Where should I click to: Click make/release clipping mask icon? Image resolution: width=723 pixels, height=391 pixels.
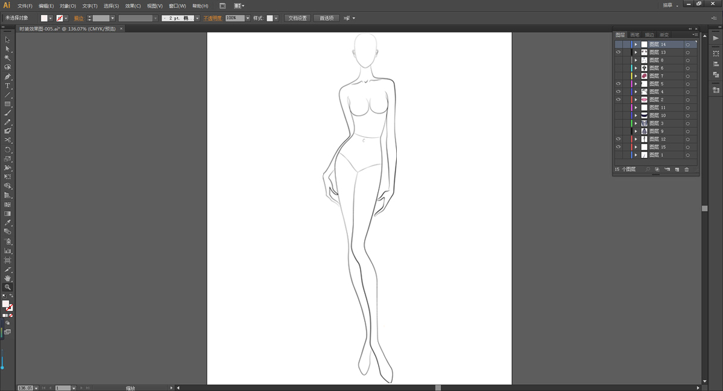click(657, 169)
